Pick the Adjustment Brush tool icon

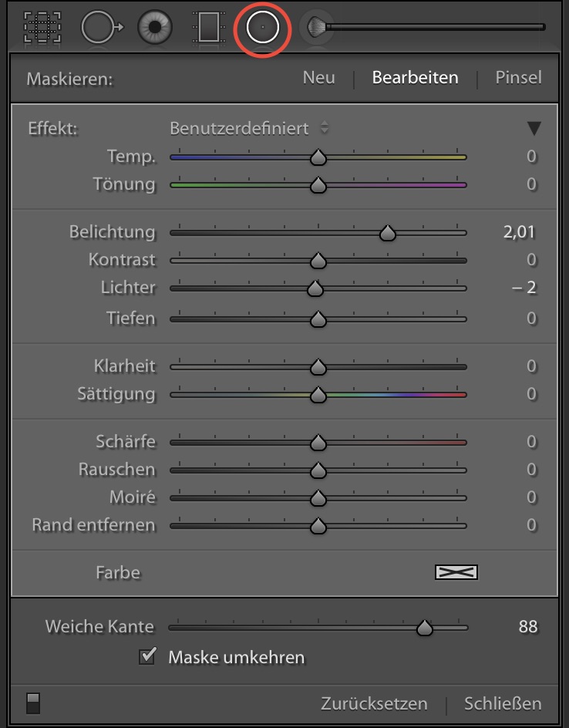click(316, 28)
